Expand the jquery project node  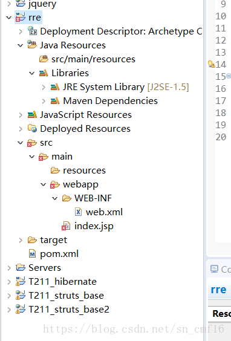tap(8, 4)
